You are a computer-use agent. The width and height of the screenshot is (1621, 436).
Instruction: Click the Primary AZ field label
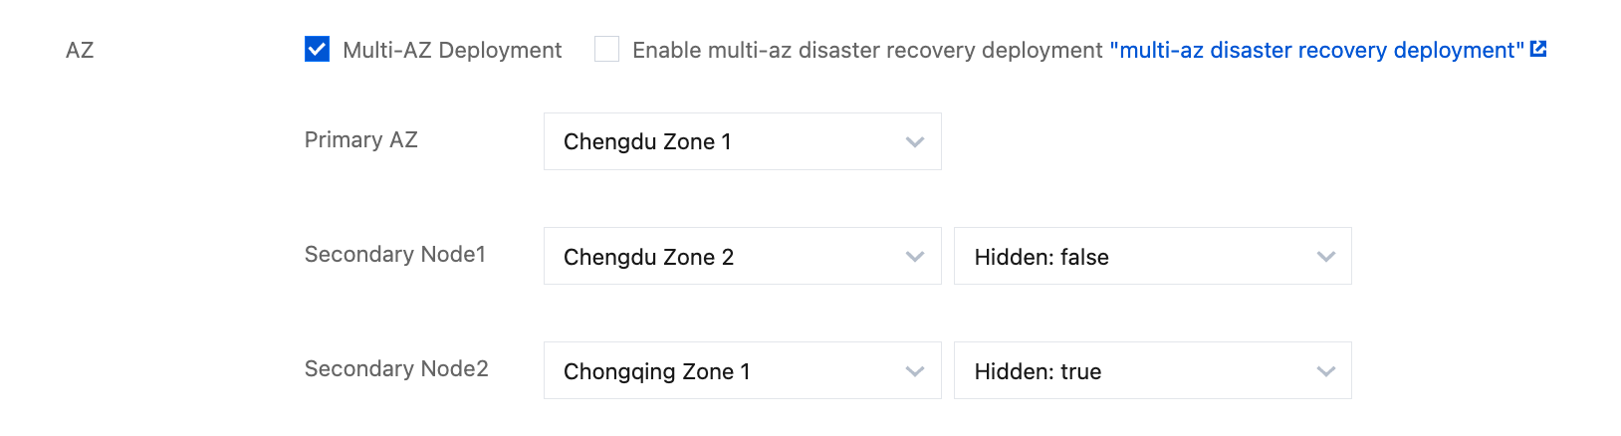click(x=361, y=139)
